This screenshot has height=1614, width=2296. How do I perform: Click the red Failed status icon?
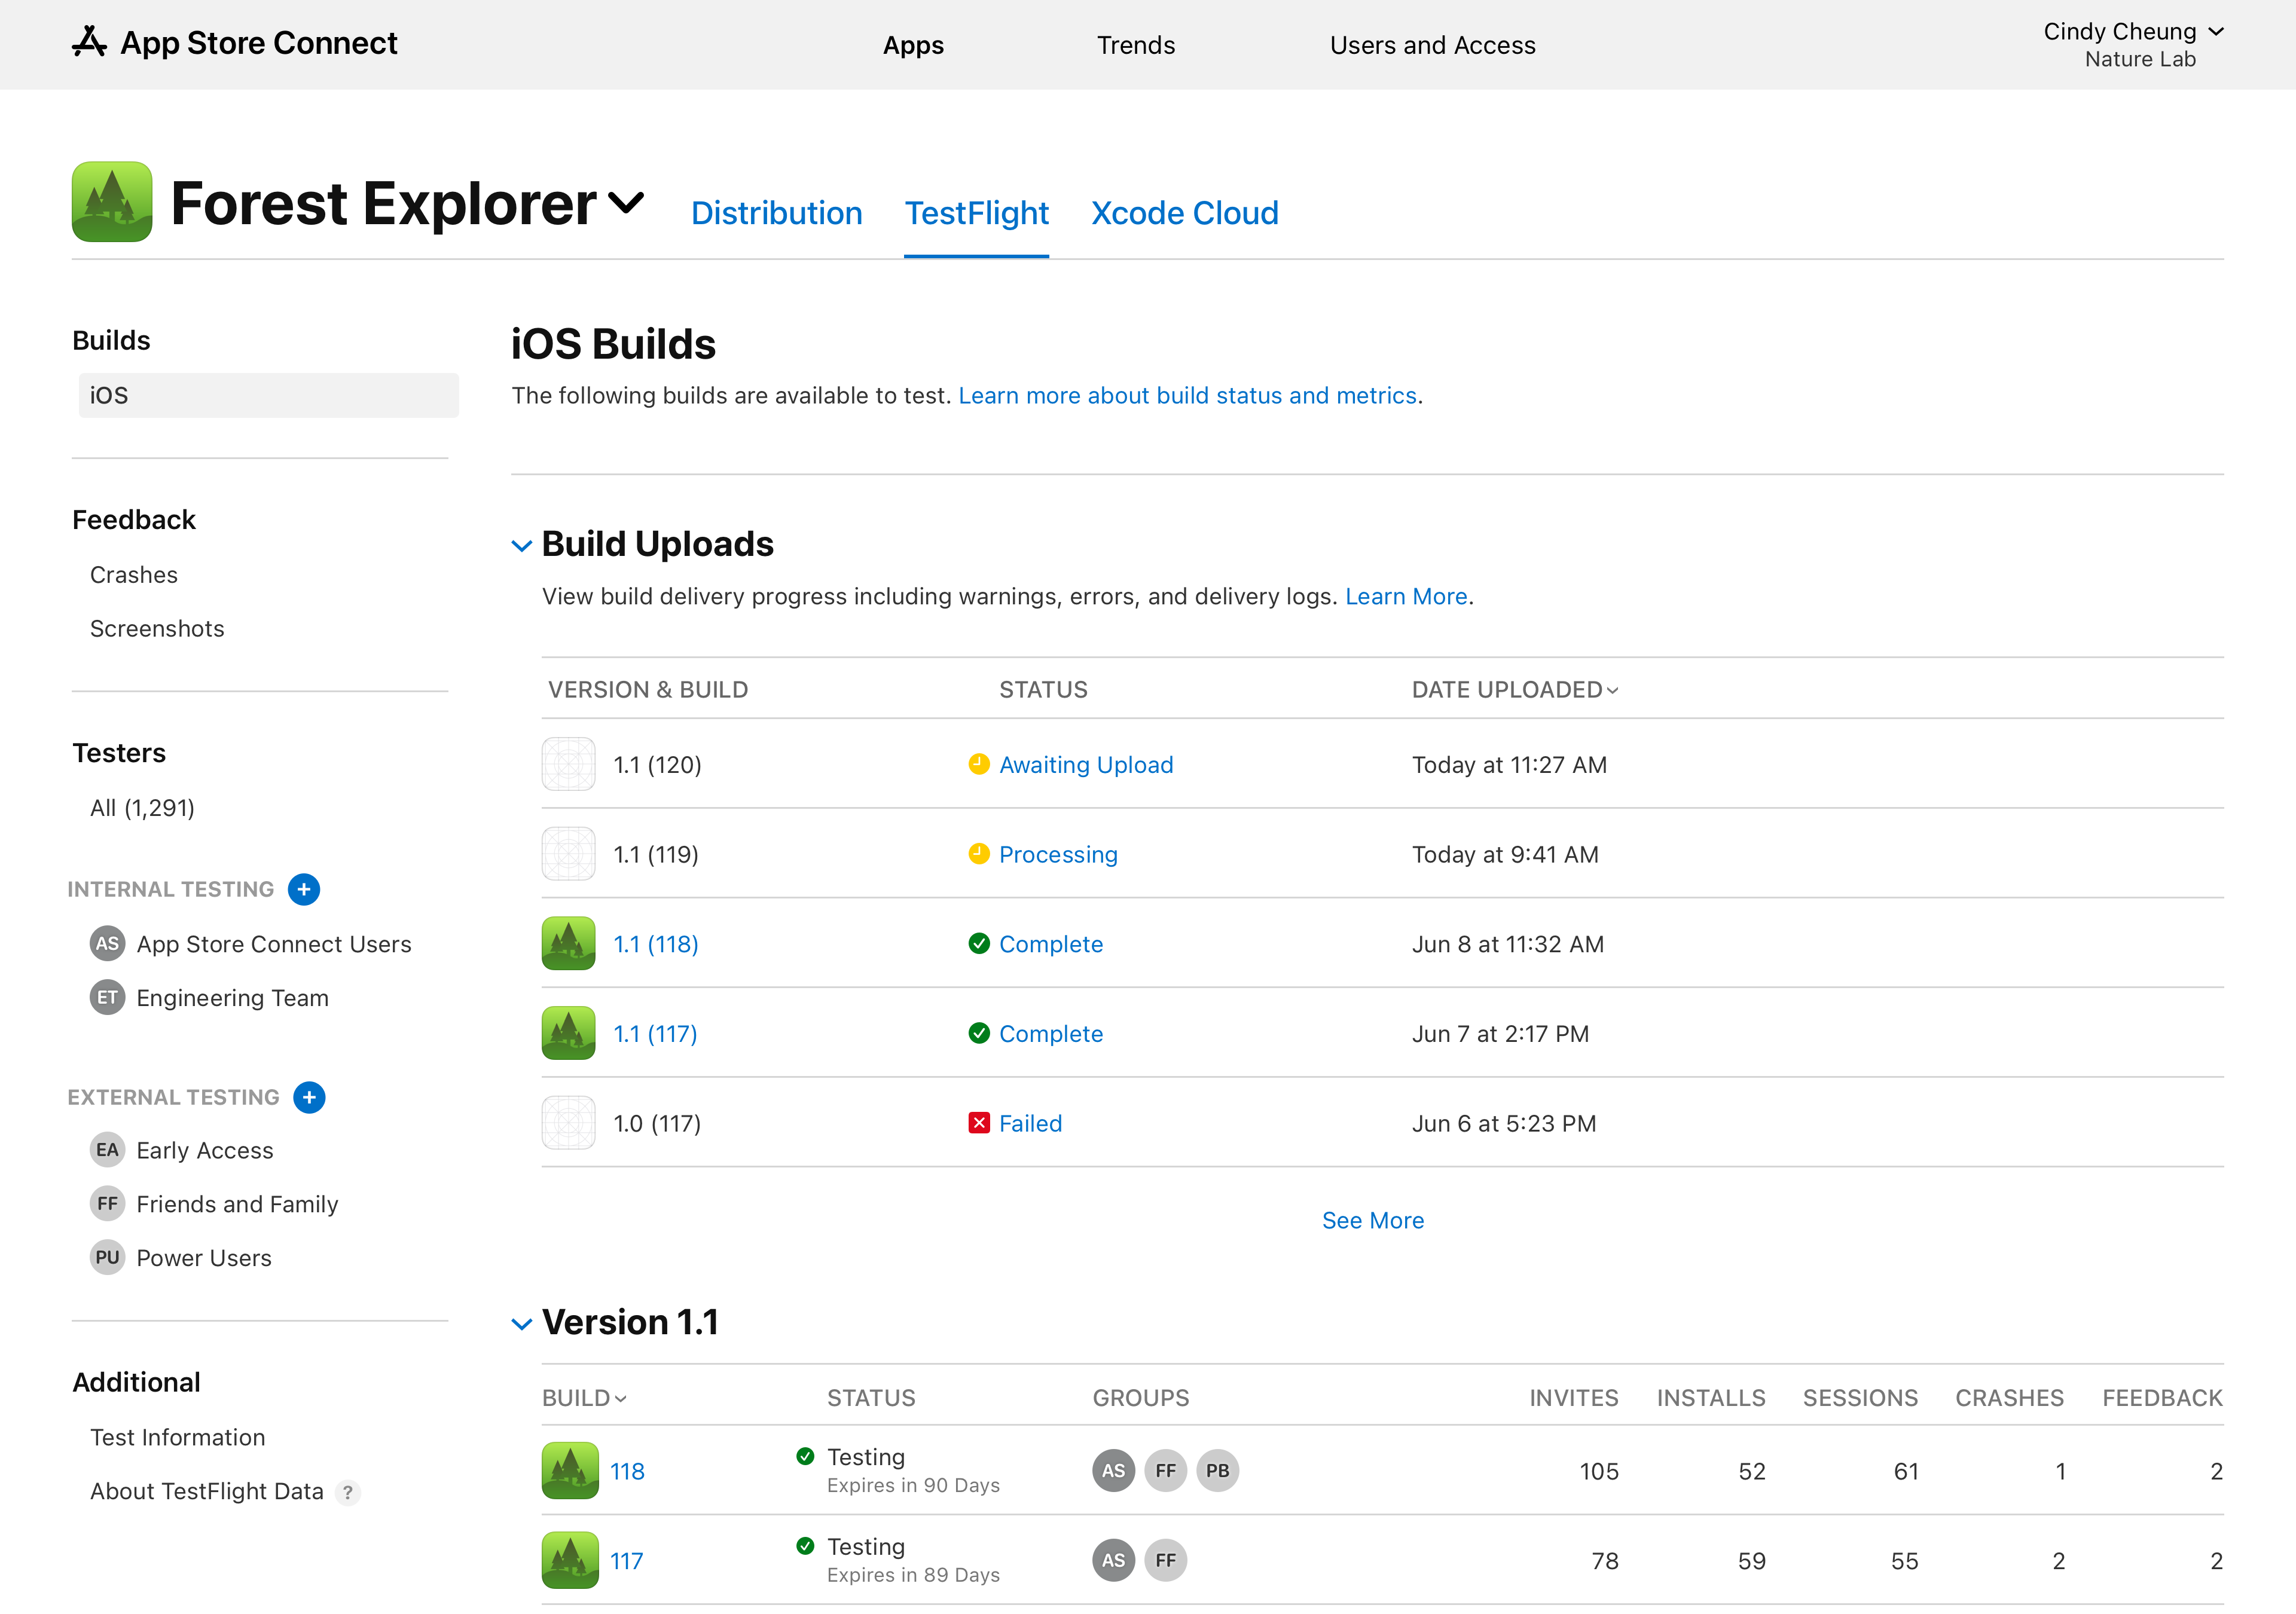tap(978, 1123)
